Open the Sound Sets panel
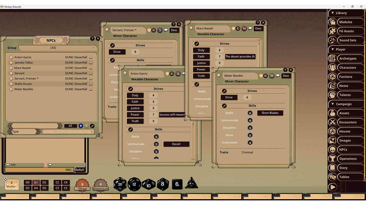366x205 pixels. click(x=348, y=40)
